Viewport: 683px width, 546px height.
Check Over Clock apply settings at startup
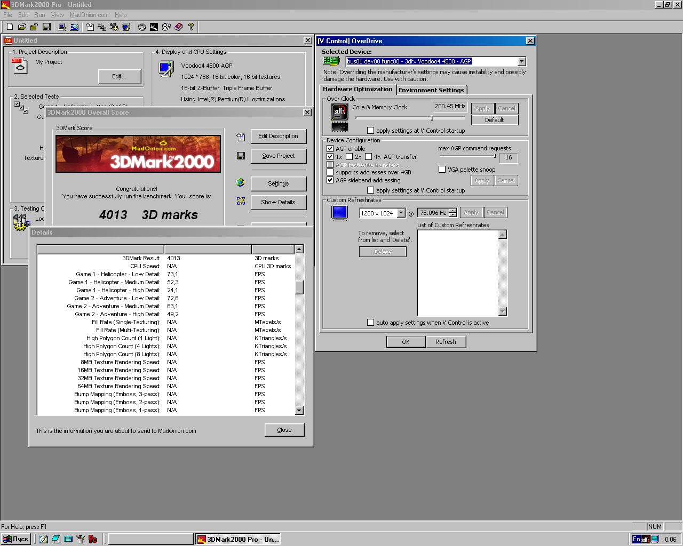click(x=371, y=131)
